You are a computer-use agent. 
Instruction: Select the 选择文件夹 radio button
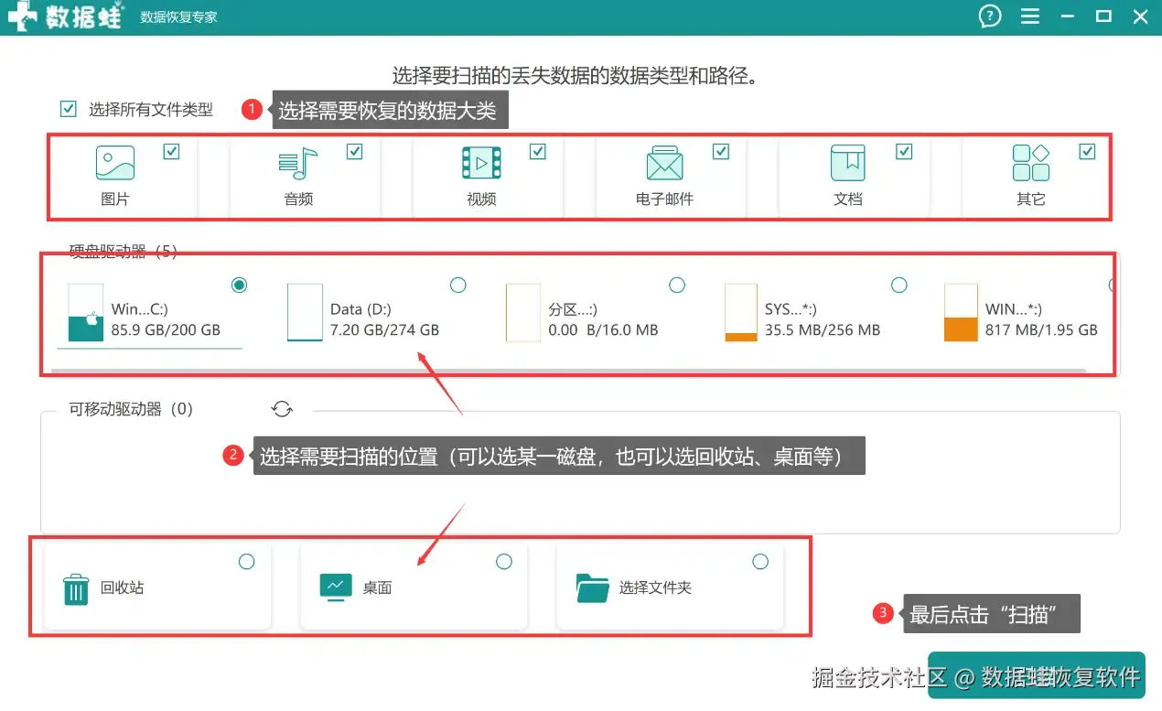coord(760,561)
